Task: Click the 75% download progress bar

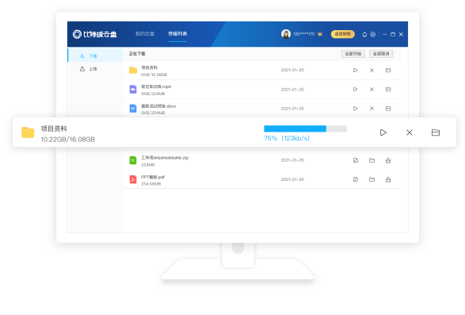Action: click(305, 129)
